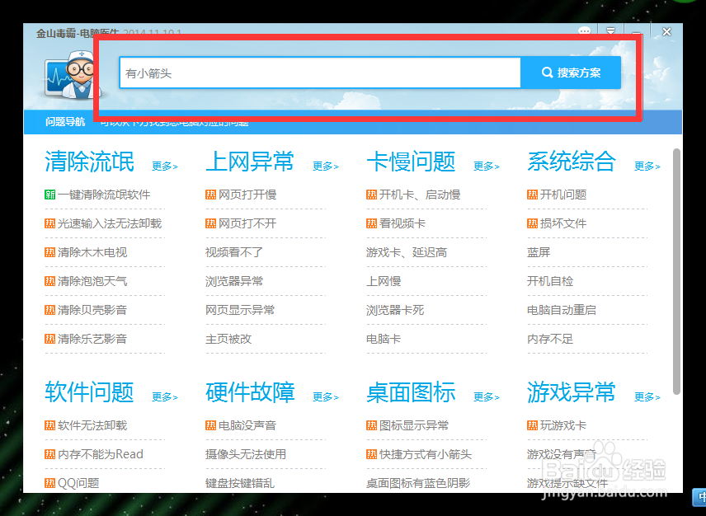Open 清除木木电视 solution
706x516 pixels.
(92, 252)
